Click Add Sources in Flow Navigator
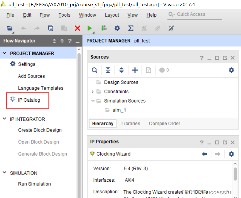The height and width of the screenshot is (198, 241). pyautogui.click(x=31, y=76)
